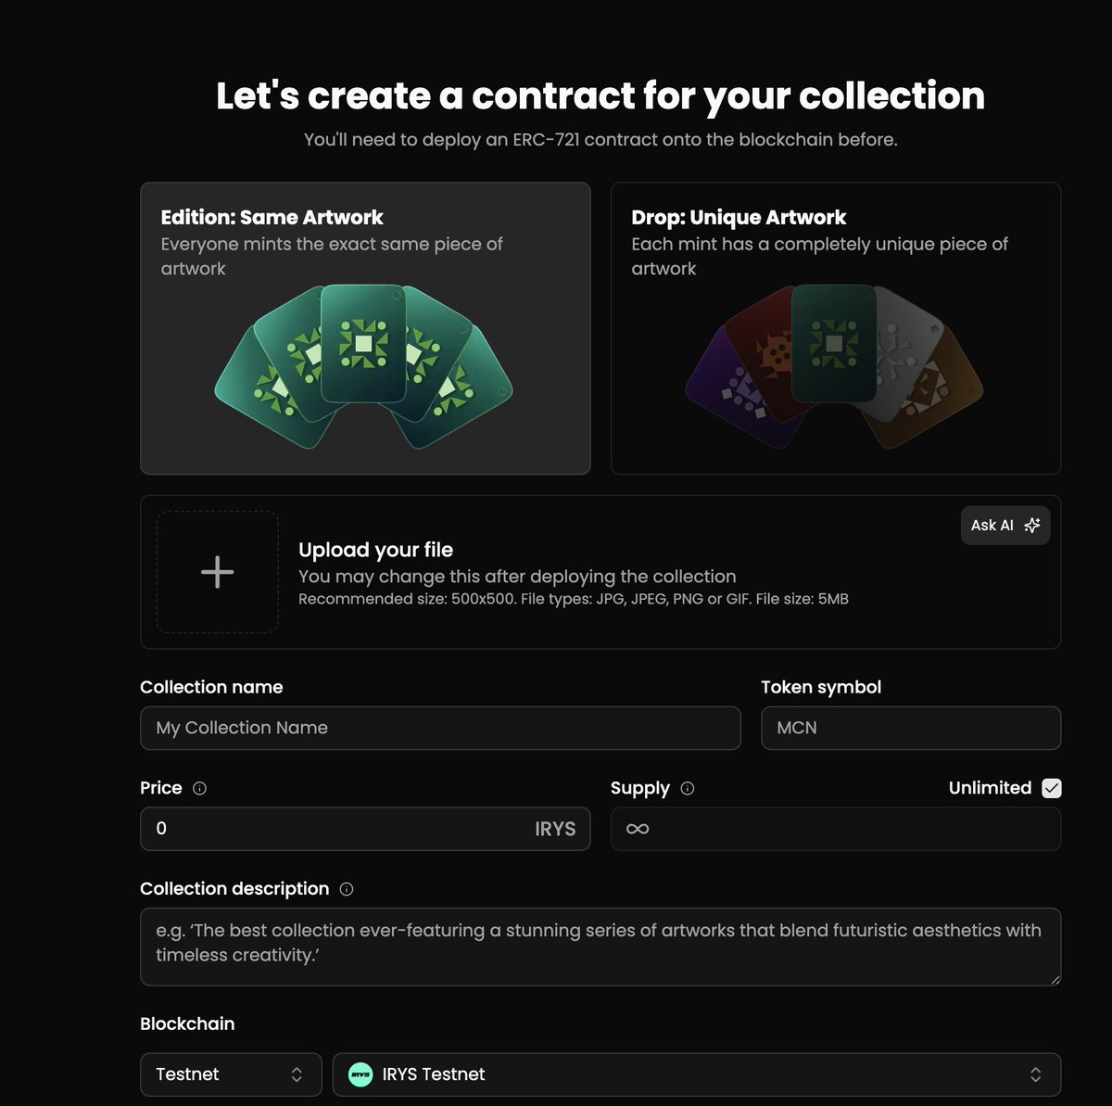This screenshot has width=1112, height=1106.
Task: Click the green card fan artwork illustration
Action: coord(363,366)
